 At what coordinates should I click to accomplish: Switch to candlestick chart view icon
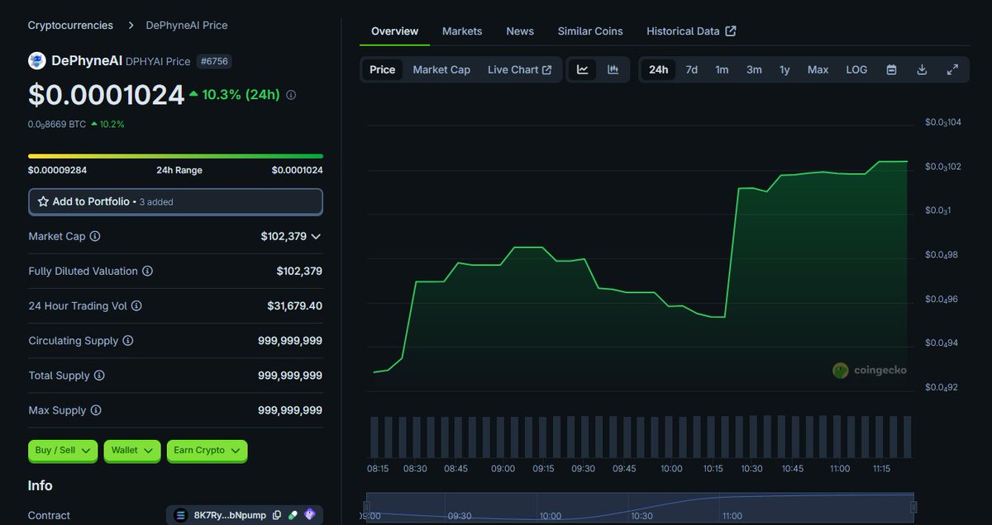pos(613,69)
